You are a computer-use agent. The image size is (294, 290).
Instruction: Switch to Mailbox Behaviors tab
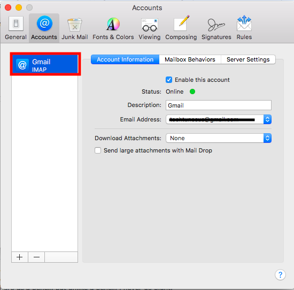[190, 59]
